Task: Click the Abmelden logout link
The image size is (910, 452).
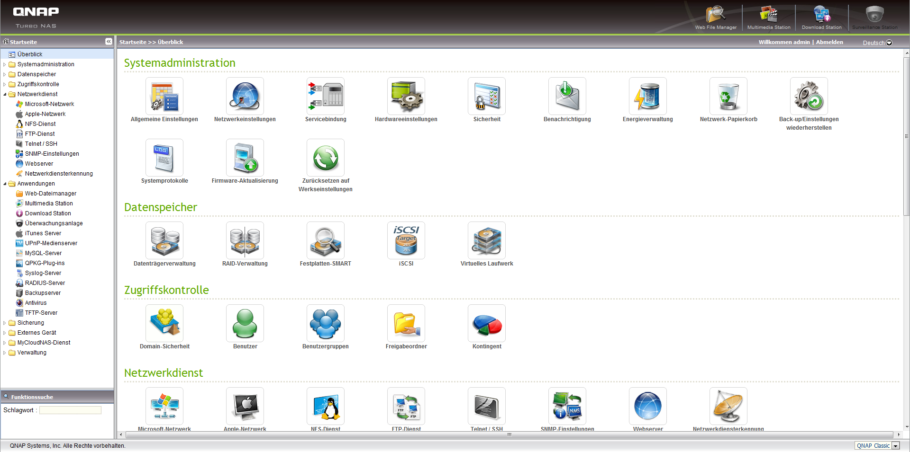Action: click(x=829, y=42)
